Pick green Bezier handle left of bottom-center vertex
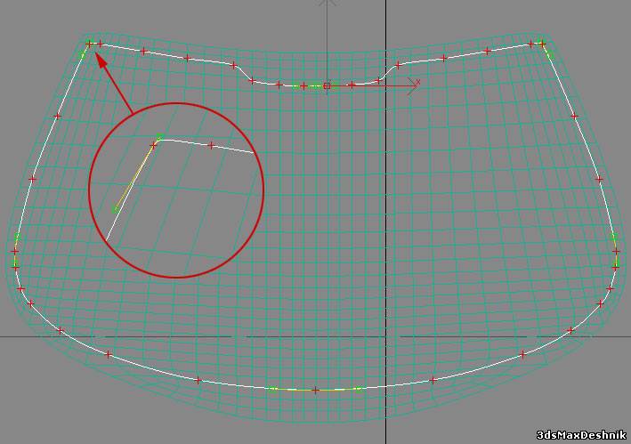The width and height of the screenshot is (631, 444). (273, 388)
